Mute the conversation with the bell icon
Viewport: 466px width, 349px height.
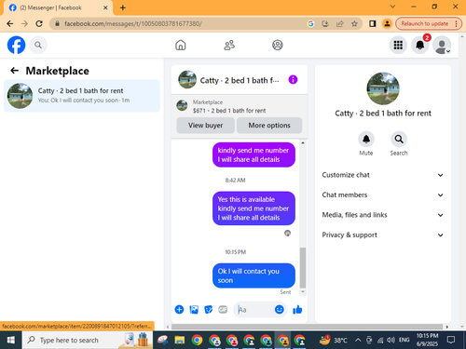[x=366, y=139]
